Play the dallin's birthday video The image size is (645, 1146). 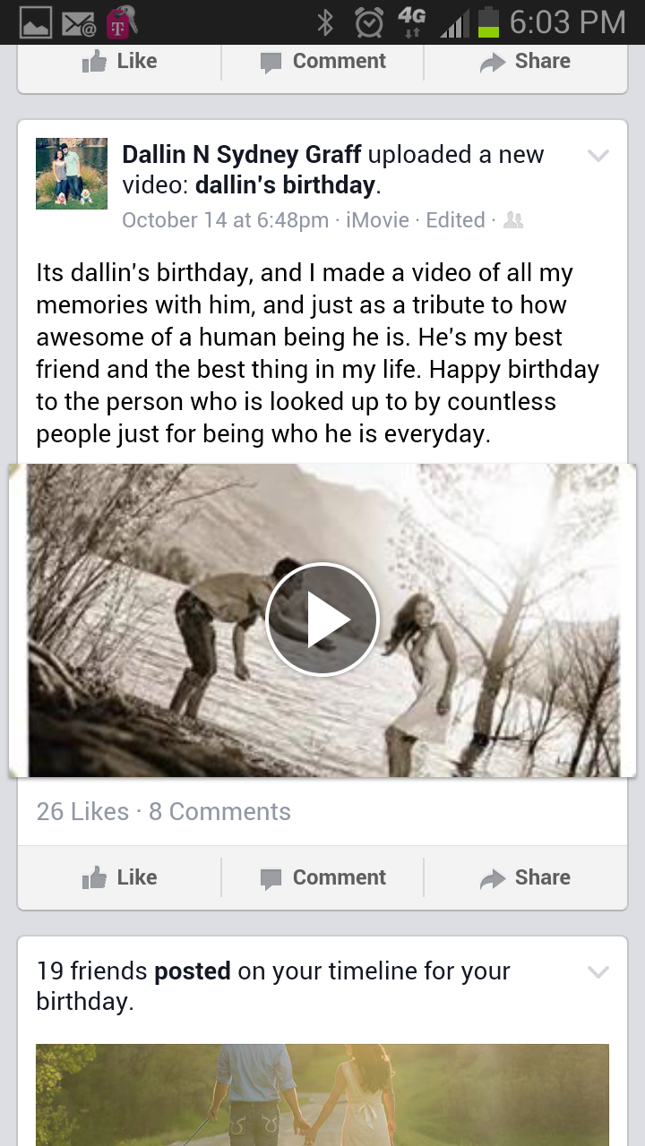(322, 619)
